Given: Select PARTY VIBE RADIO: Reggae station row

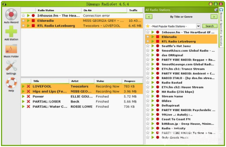Looking at the screenshot, I should (x=181, y=60).
